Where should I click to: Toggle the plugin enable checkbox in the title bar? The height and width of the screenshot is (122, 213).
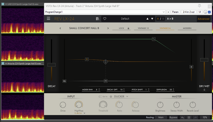pyautogui.click(x=209, y=12)
